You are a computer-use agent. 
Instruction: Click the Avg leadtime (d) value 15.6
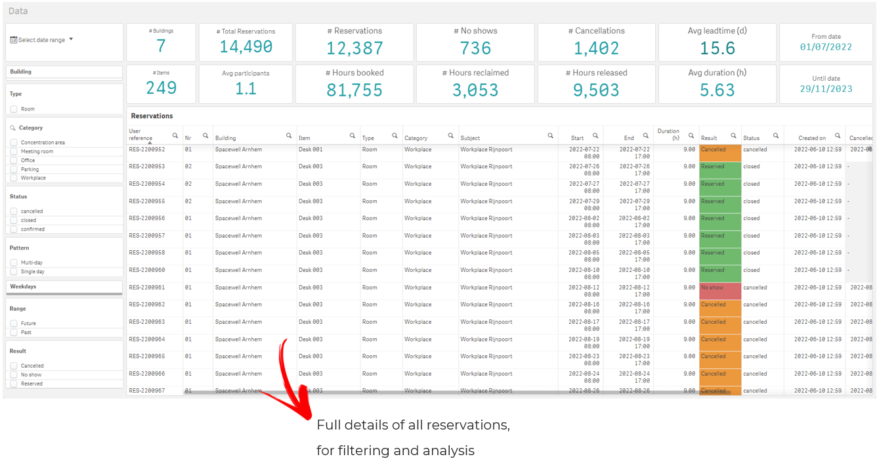click(718, 48)
